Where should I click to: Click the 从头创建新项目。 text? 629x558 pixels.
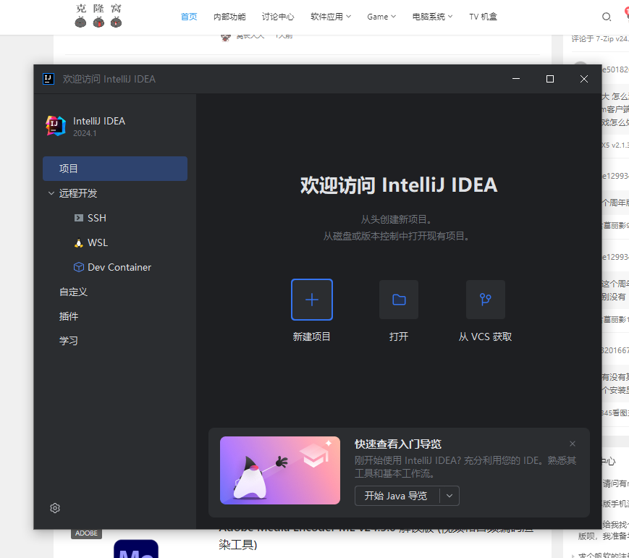click(x=396, y=219)
